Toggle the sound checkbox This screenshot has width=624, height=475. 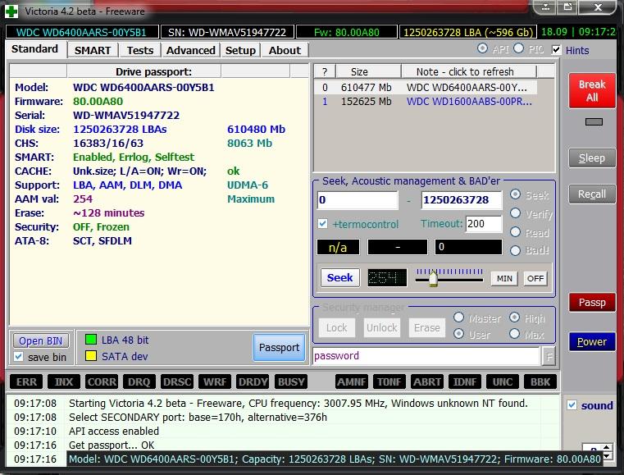click(x=572, y=405)
